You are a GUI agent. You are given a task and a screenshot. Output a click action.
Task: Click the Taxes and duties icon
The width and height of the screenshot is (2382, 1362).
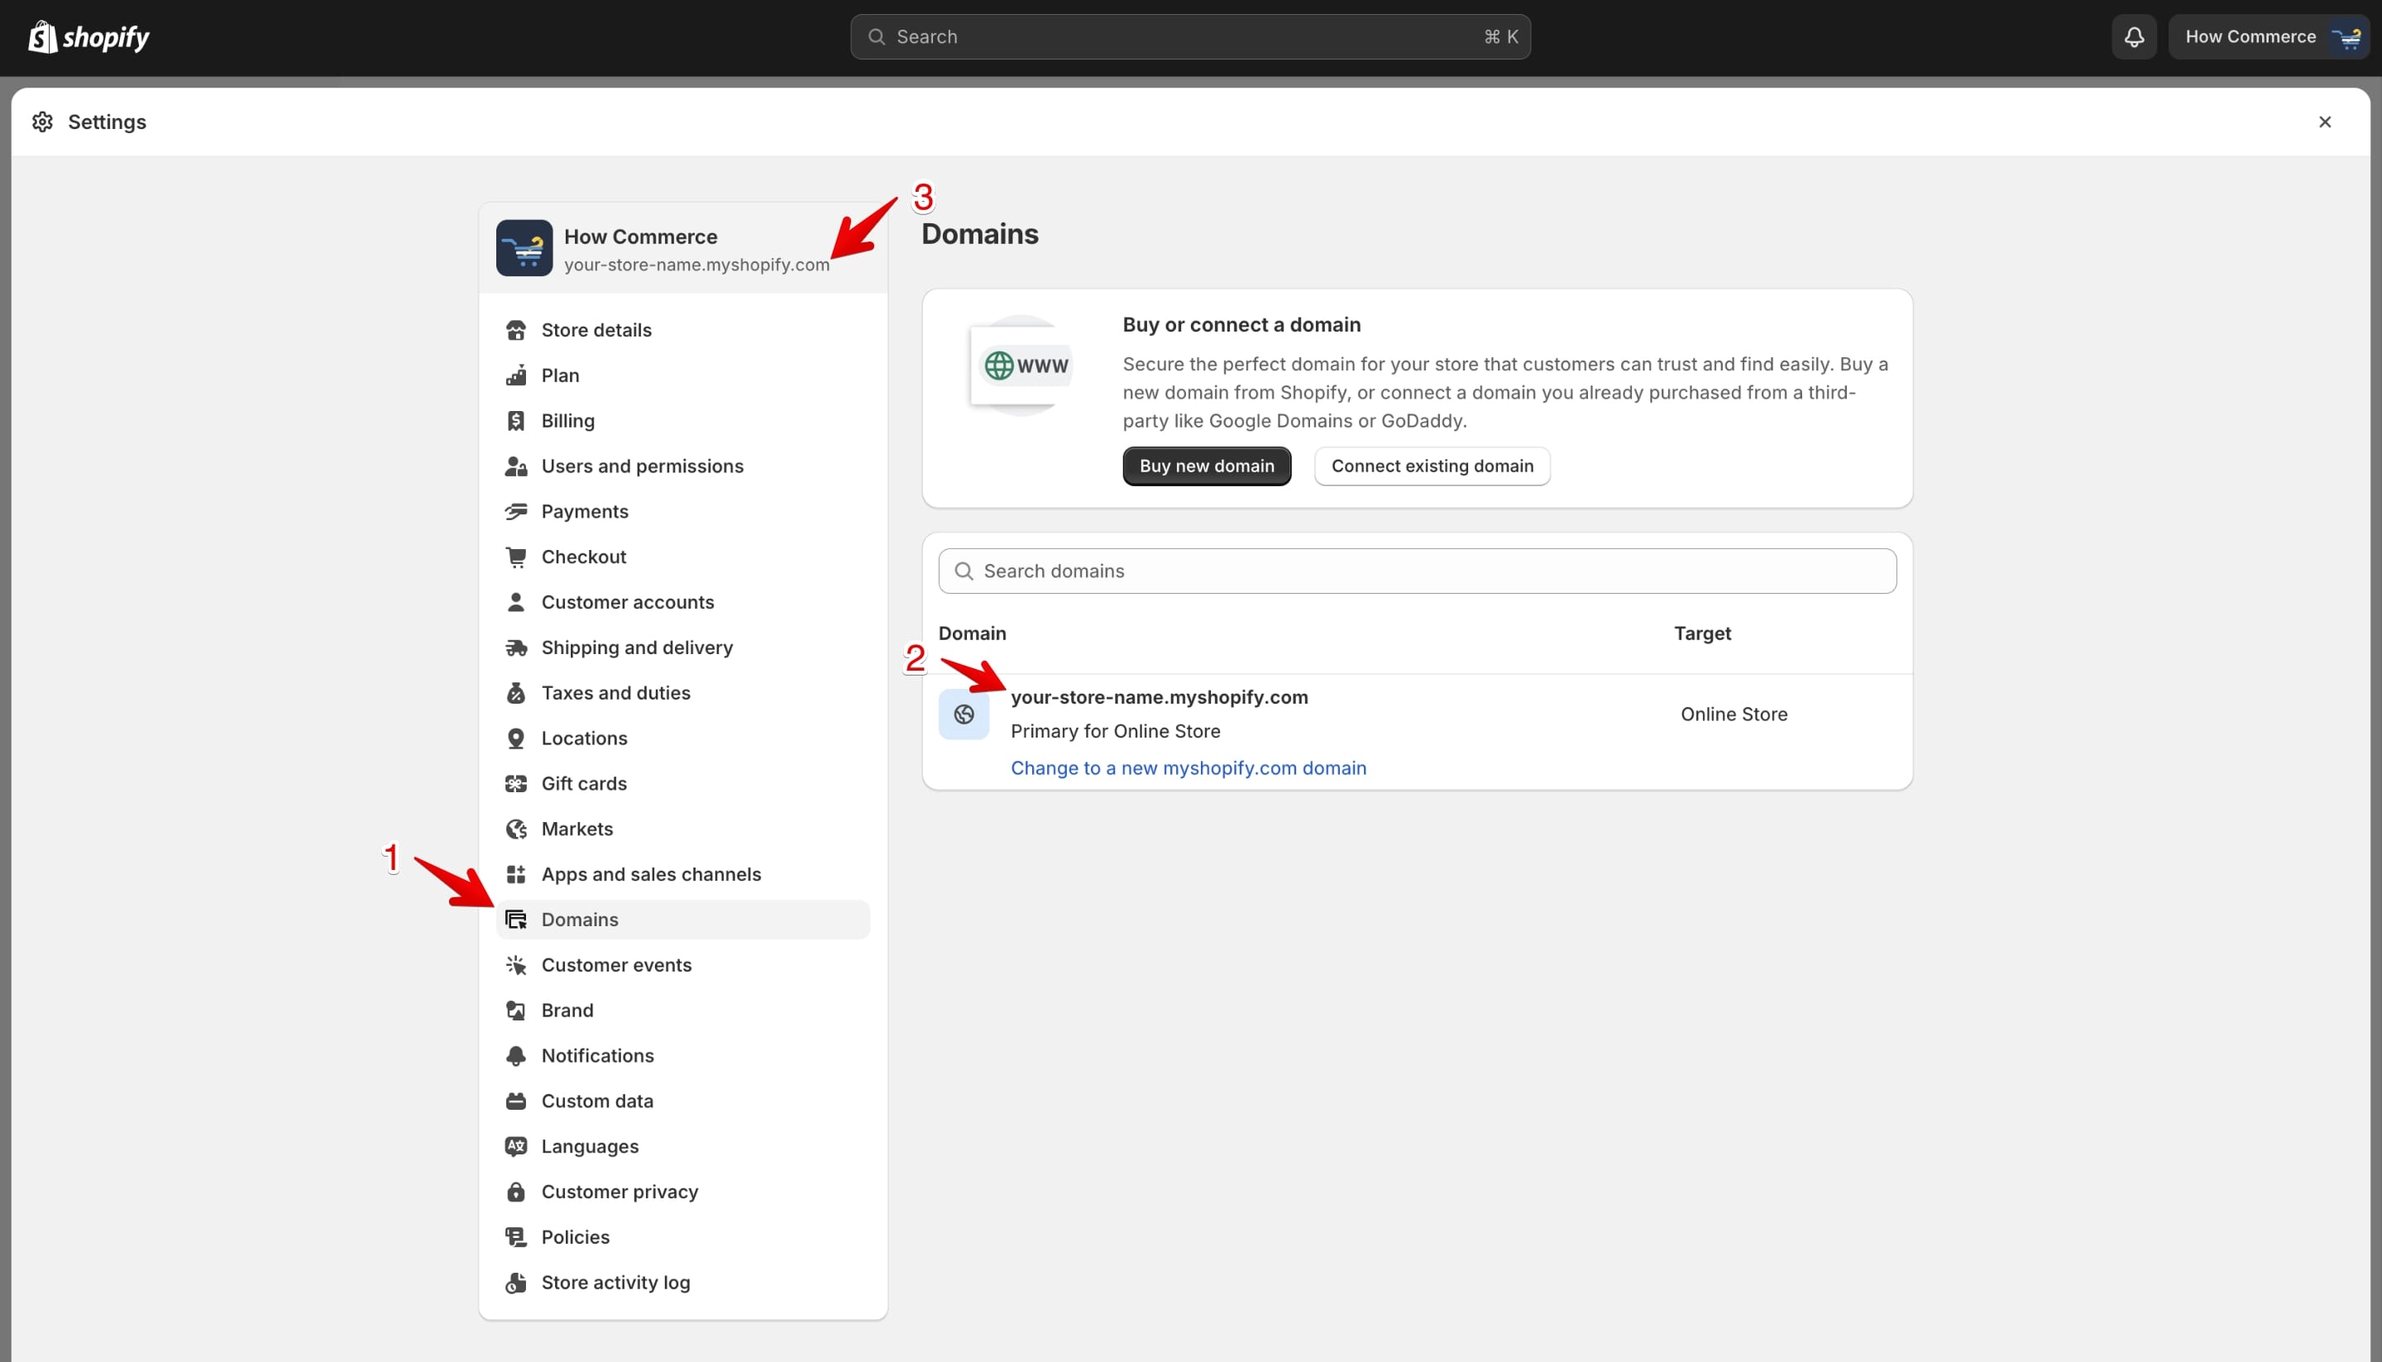515,693
